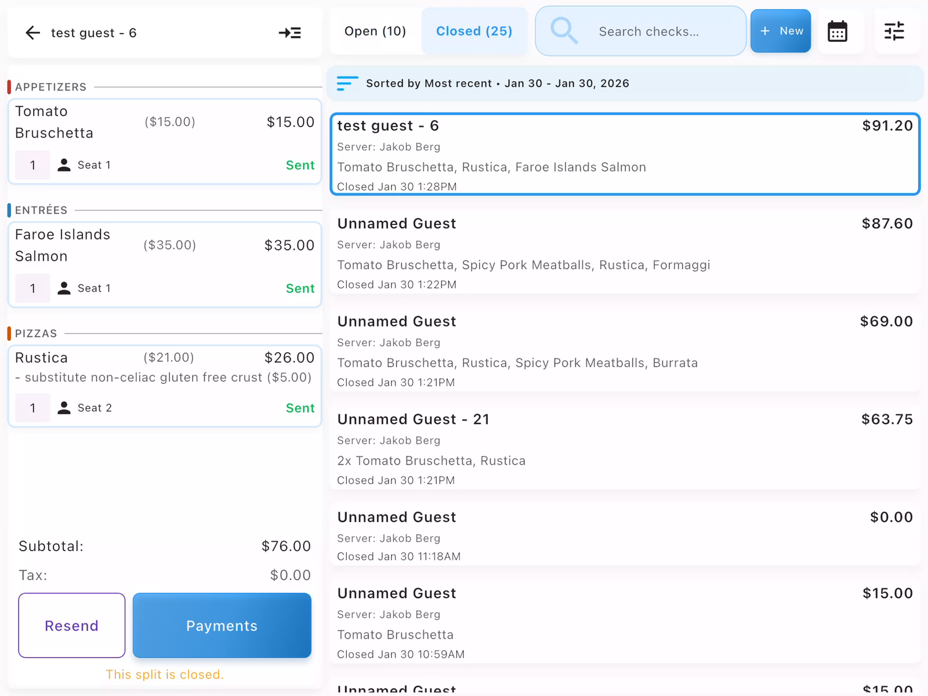Image resolution: width=928 pixels, height=696 pixels.
Task: Click the magnifying glass search icon
Action: (x=564, y=31)
